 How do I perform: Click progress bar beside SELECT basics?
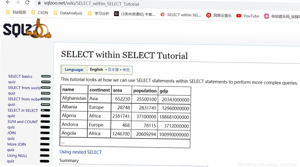(x=46, y=76)
